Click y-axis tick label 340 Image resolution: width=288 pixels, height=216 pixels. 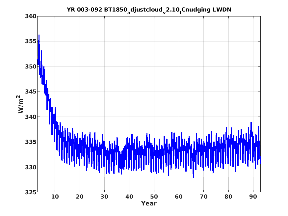pos(31,117)
